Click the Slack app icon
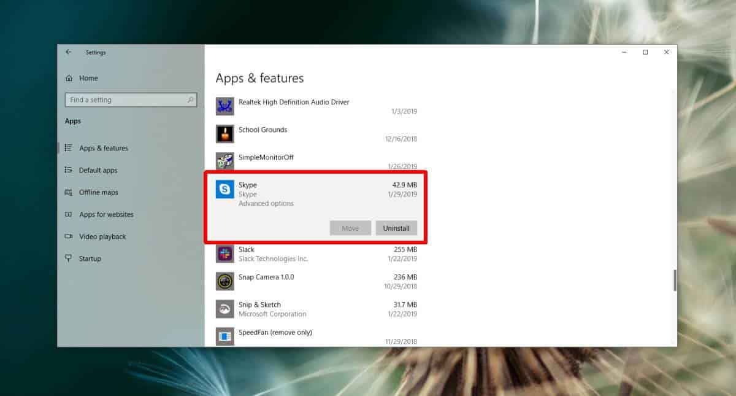 (225, 254)
